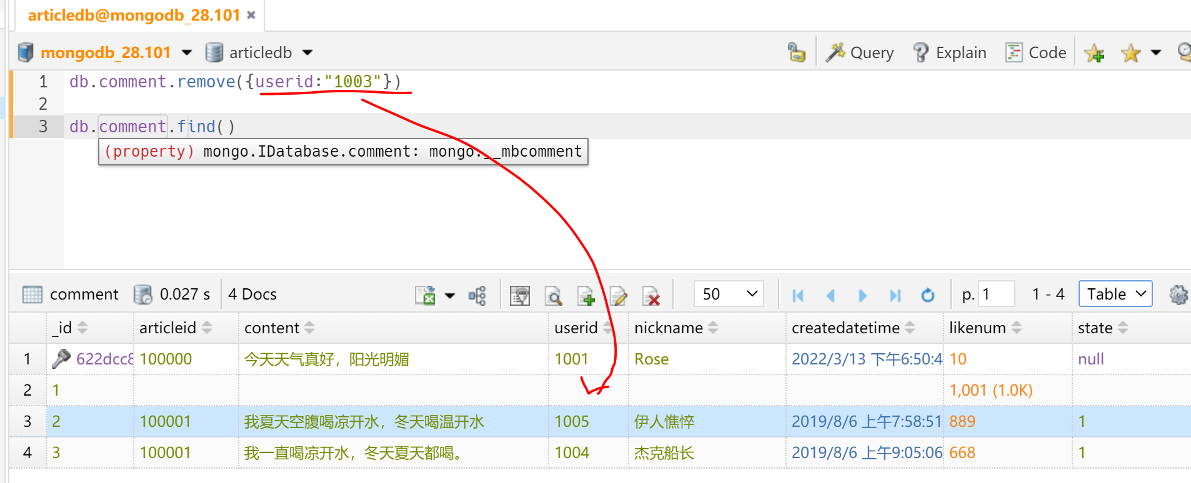This screenshot has height=483, width=1191.
Task: Sort by the likenum column header
Action: point(977,328)
